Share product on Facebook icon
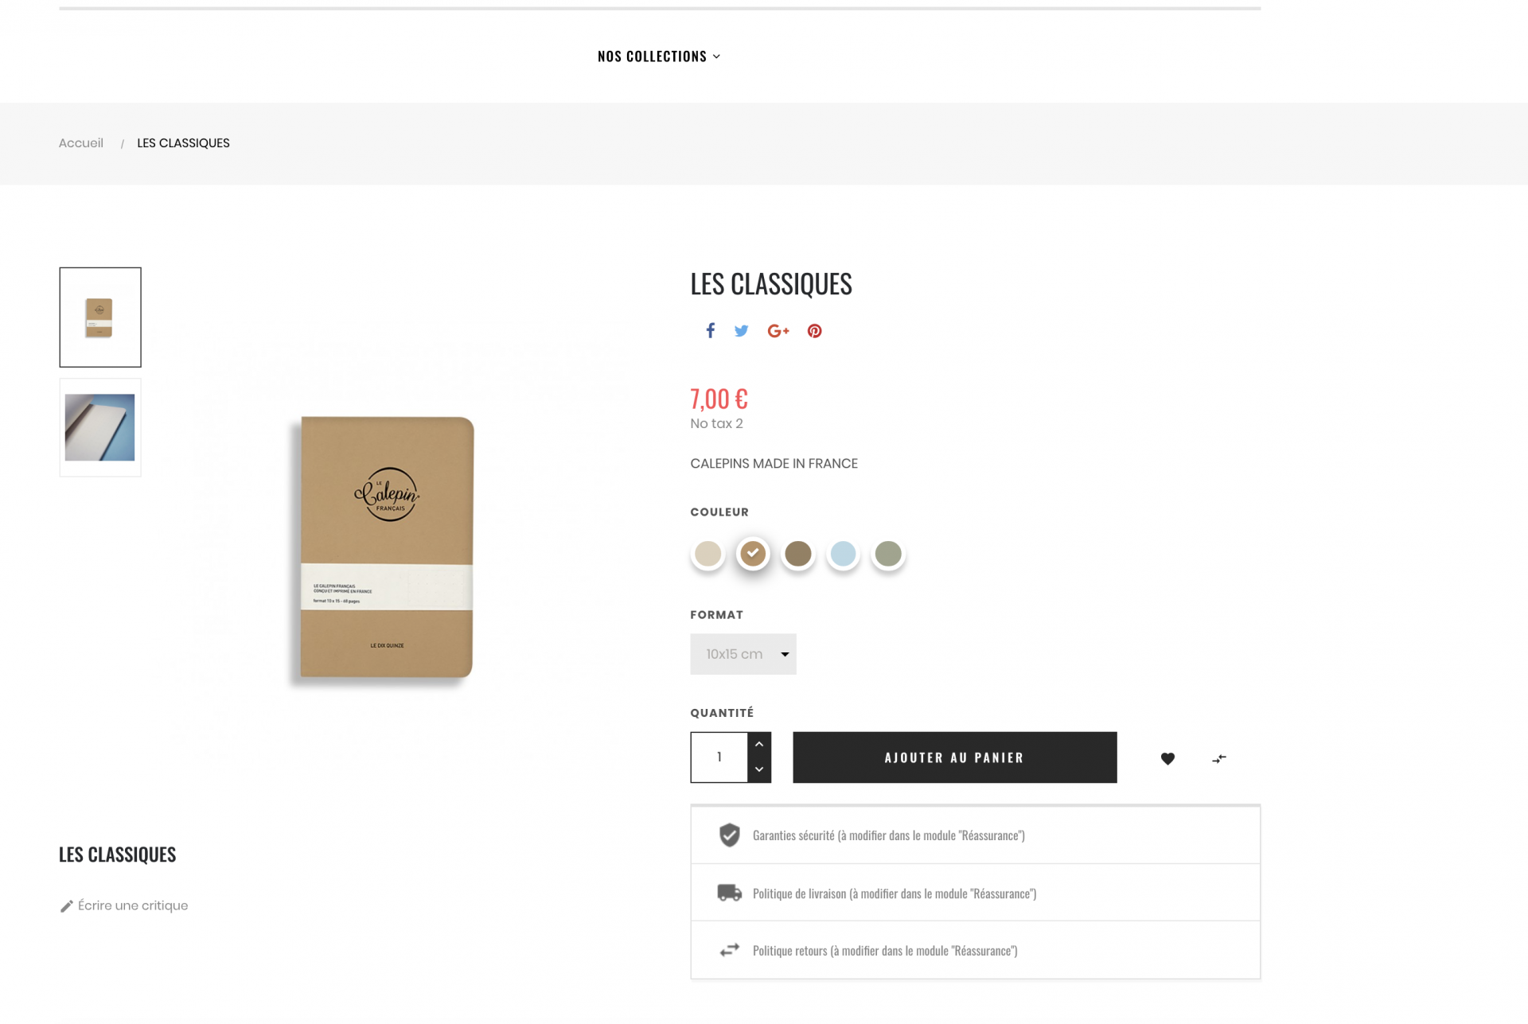1528x1024 pixels. [710, 331]
